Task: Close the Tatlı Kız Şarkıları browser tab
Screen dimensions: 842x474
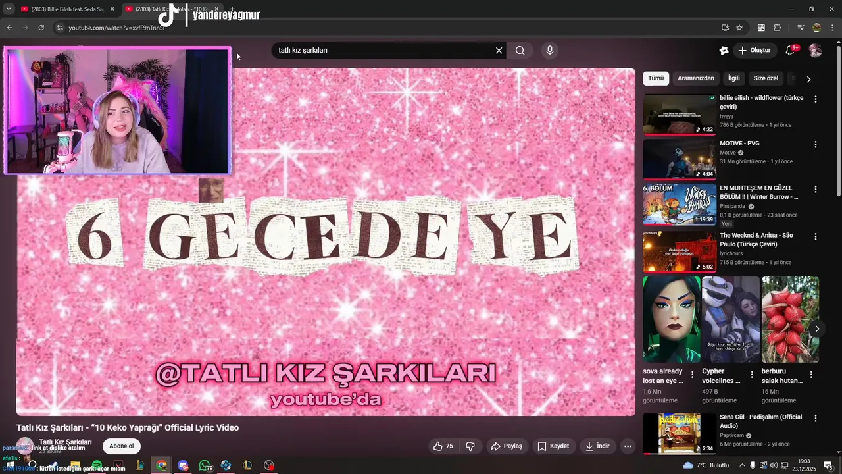Action: tap(216, 9)
